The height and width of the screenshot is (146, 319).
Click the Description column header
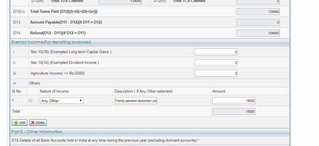143,91
